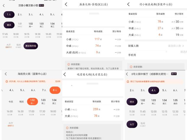Screen dimensions: 187x140
Task: Tap bell notice icon in 8号火锅中餐厅 screen
Action: click(128, 82)
